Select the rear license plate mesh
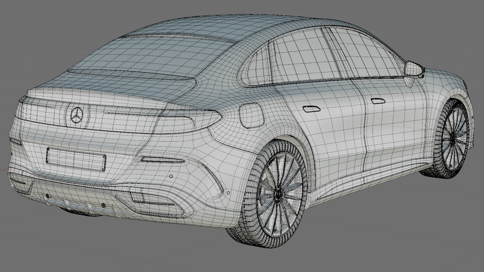484x272 pixels. (76, 159)
